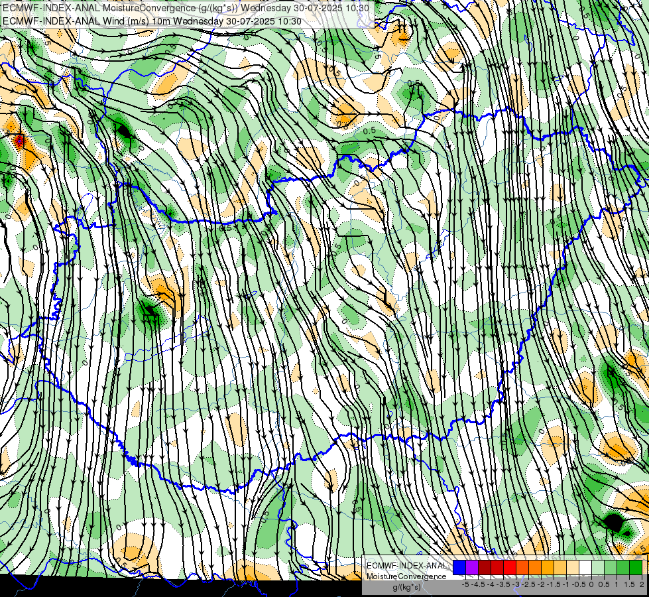Click the legend unit g/(kg*s)
Image resolution: width=649 pixels, height=597 pixels.
[407, 587]
